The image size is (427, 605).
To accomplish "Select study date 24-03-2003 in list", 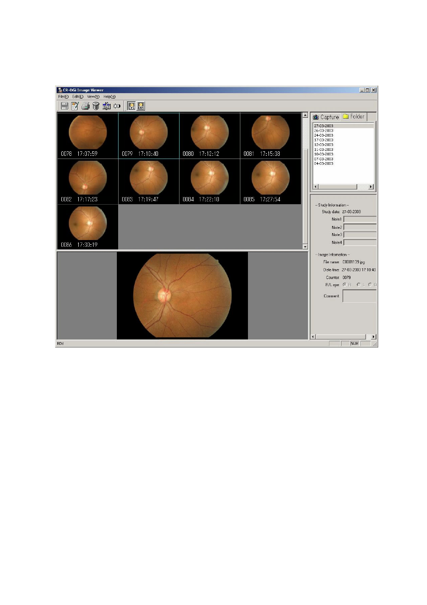I will 324,135.
